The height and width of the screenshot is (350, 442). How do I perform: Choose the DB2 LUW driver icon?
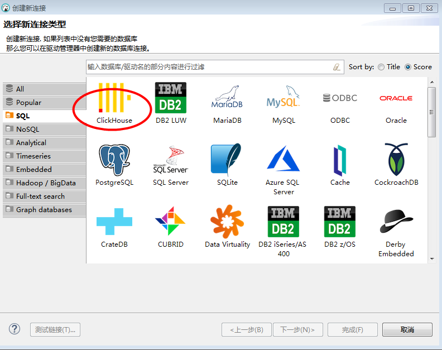pos(171,98)
